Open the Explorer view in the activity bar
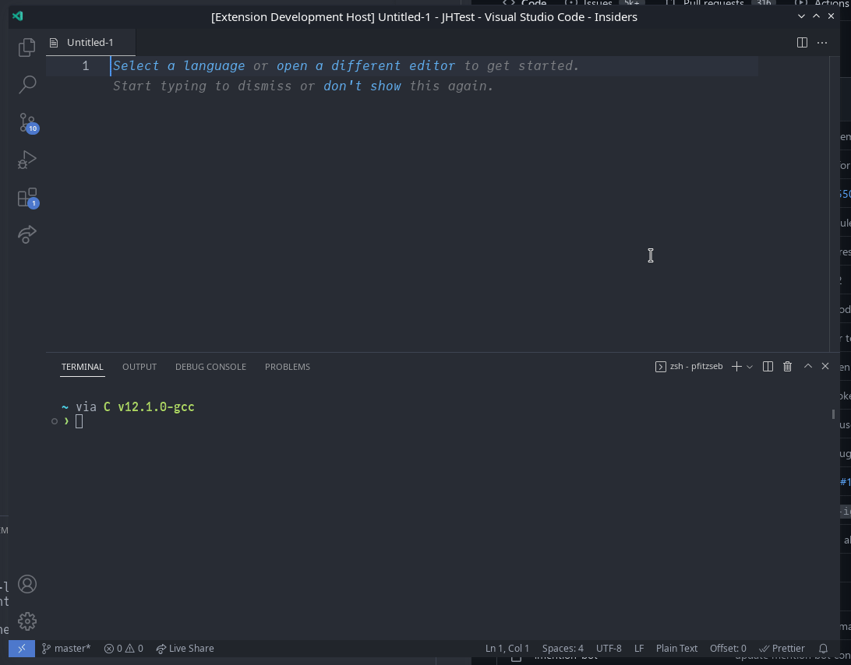 click(26, 47)
